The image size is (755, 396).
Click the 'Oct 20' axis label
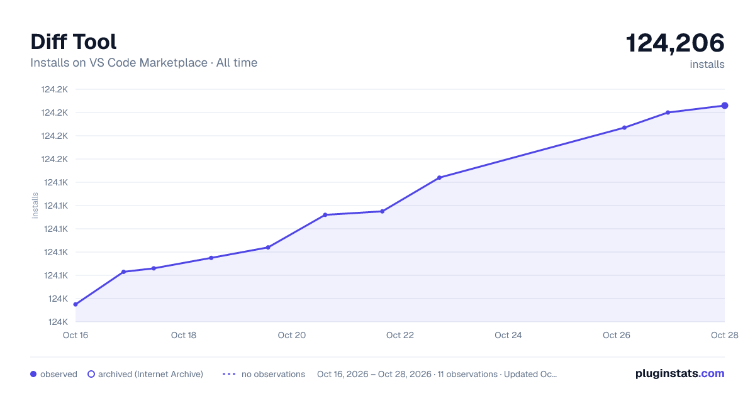292,335
